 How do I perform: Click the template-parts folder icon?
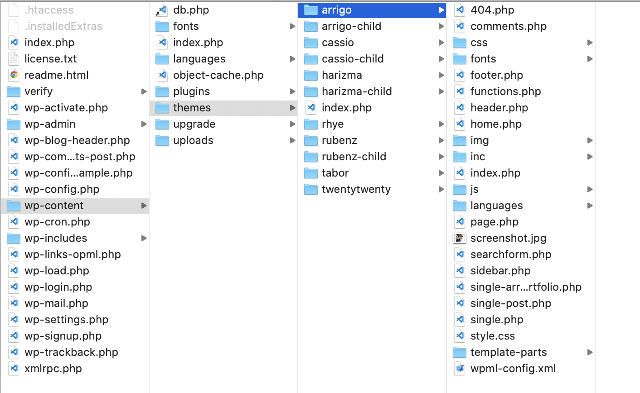click(x=460, y=352)
